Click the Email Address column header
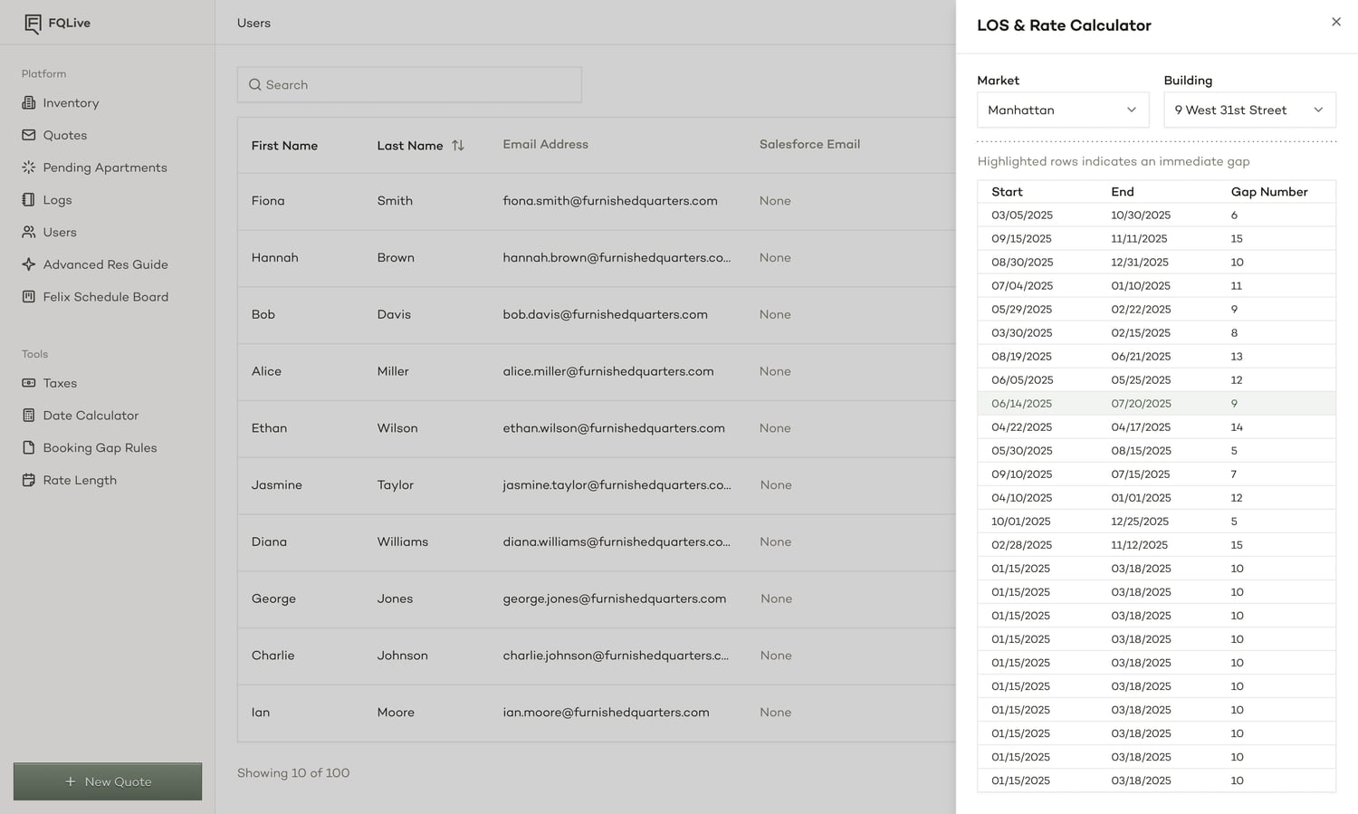 (545, 144)
